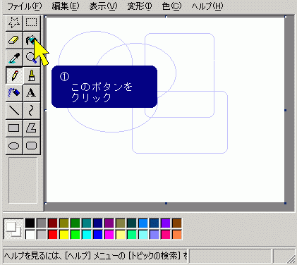Pick the bright red color swatch
The width and height of the screenshot is (297, 265).
53,235
